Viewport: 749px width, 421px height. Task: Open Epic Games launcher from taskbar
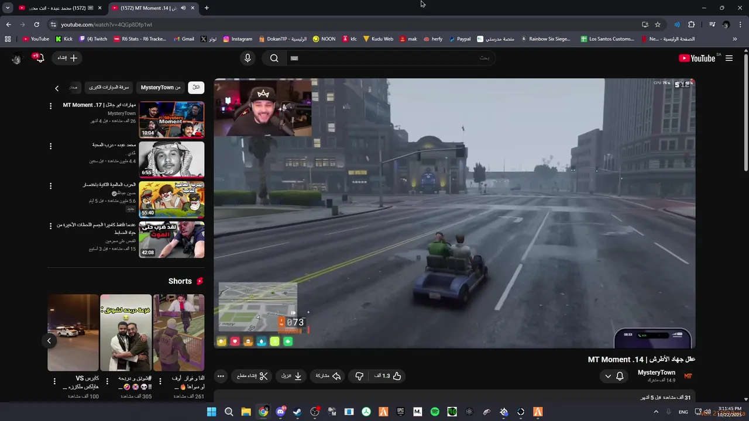click(400, 412)
